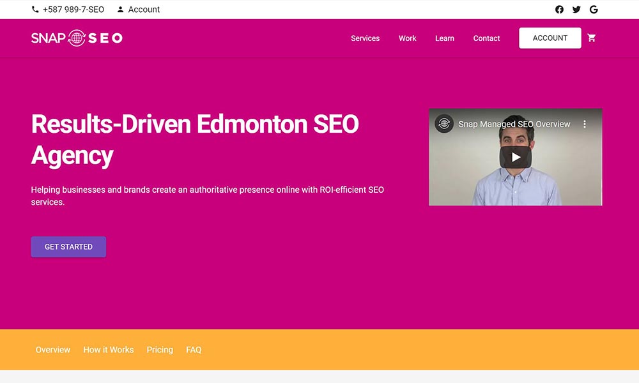Go to the Learn menu
Image resolution: width=639 pixels, height=383 pixels.
pyautogui.click(x=444, y=38)
